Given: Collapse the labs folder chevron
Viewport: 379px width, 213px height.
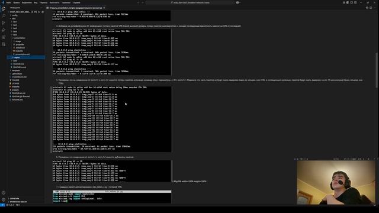Looking at the screenshot, I should (11, 18).
